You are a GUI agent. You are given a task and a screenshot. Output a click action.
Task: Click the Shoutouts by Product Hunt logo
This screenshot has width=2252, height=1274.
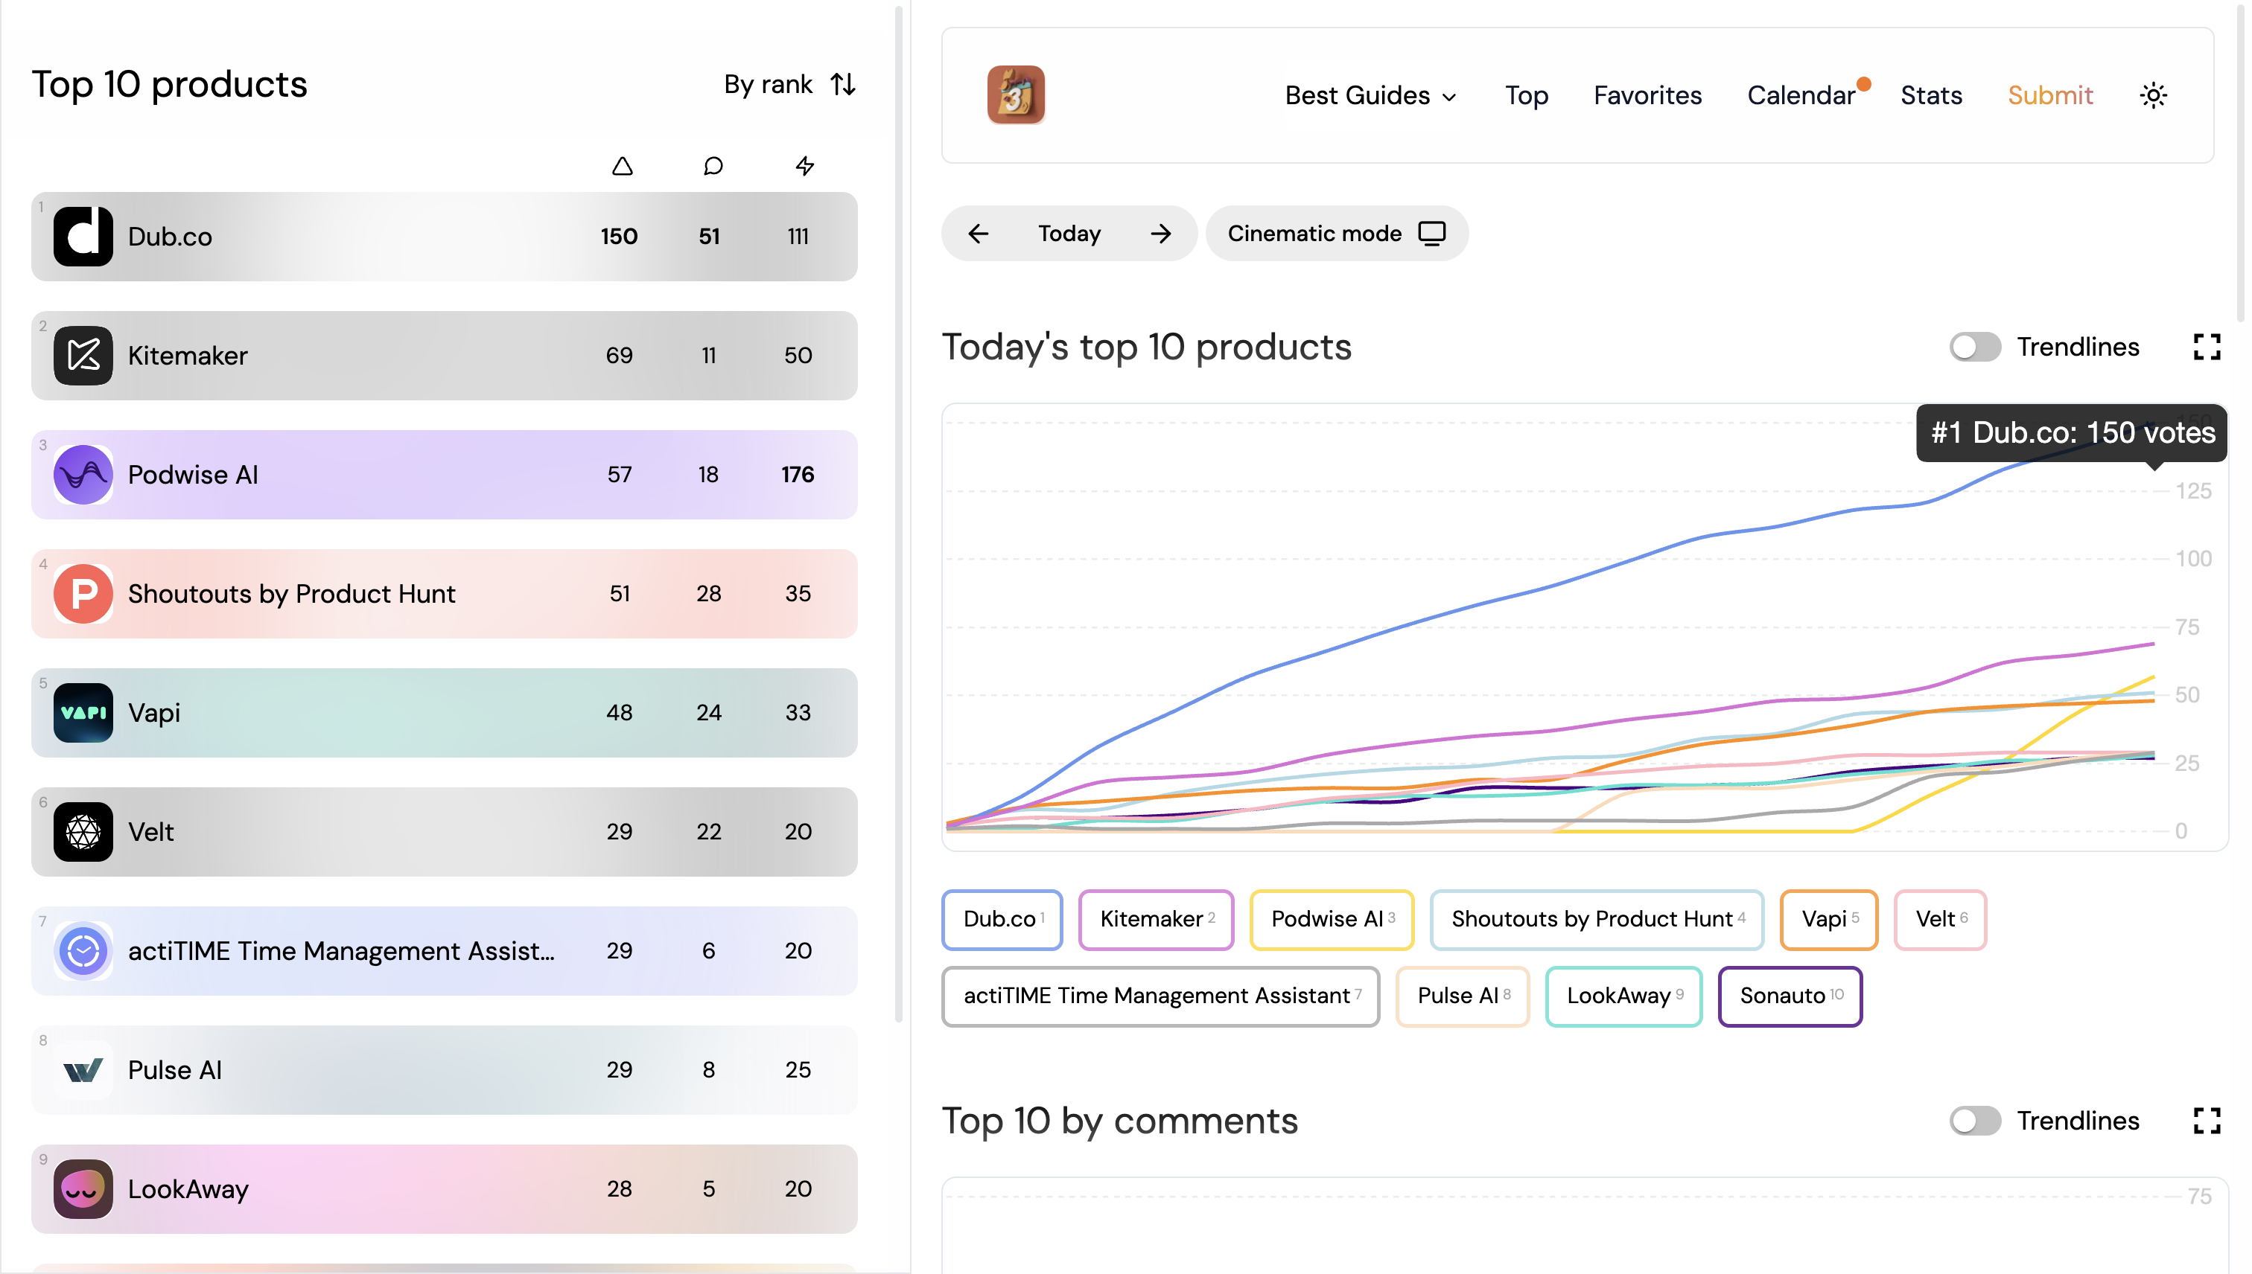coord(83,593)
